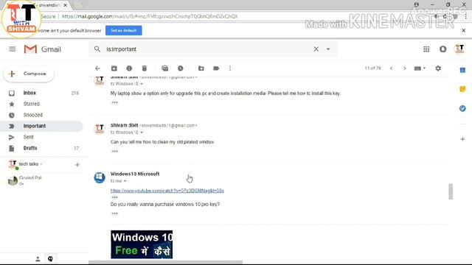
Task: Click the Compose button
Action: tap(29, 74)
